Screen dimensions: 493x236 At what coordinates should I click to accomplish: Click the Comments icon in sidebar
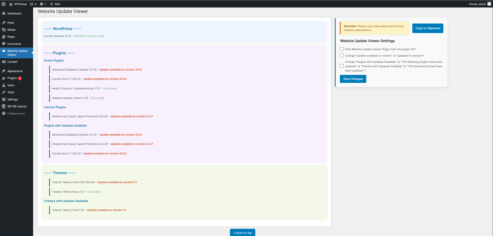point(4,44)
